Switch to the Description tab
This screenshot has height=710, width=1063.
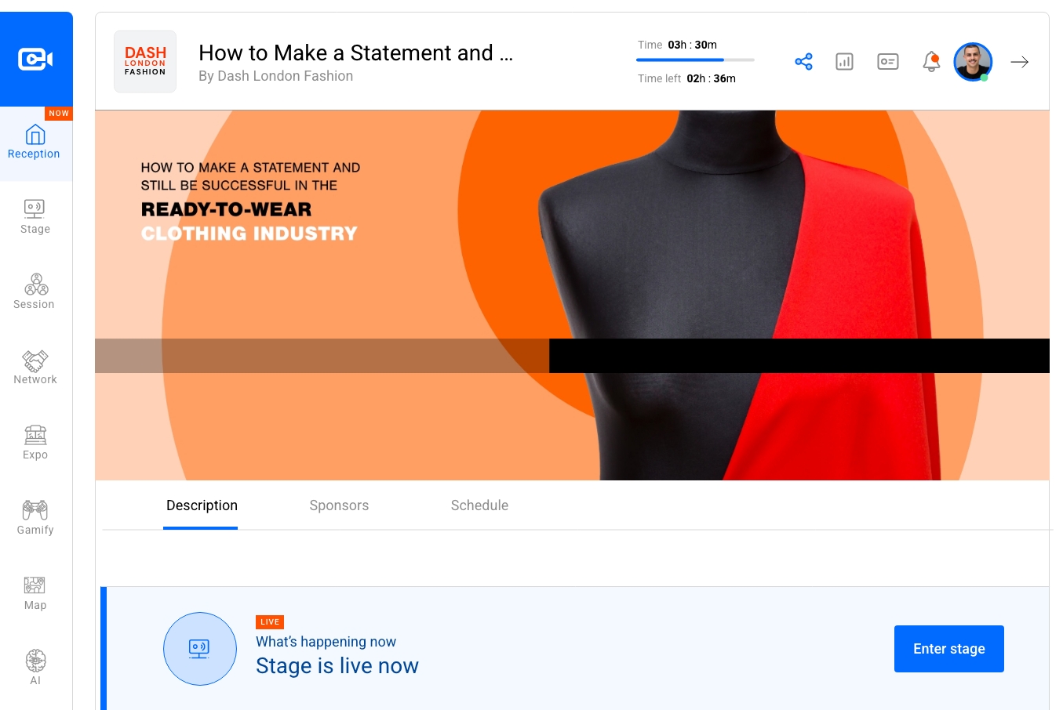point(202,505)
